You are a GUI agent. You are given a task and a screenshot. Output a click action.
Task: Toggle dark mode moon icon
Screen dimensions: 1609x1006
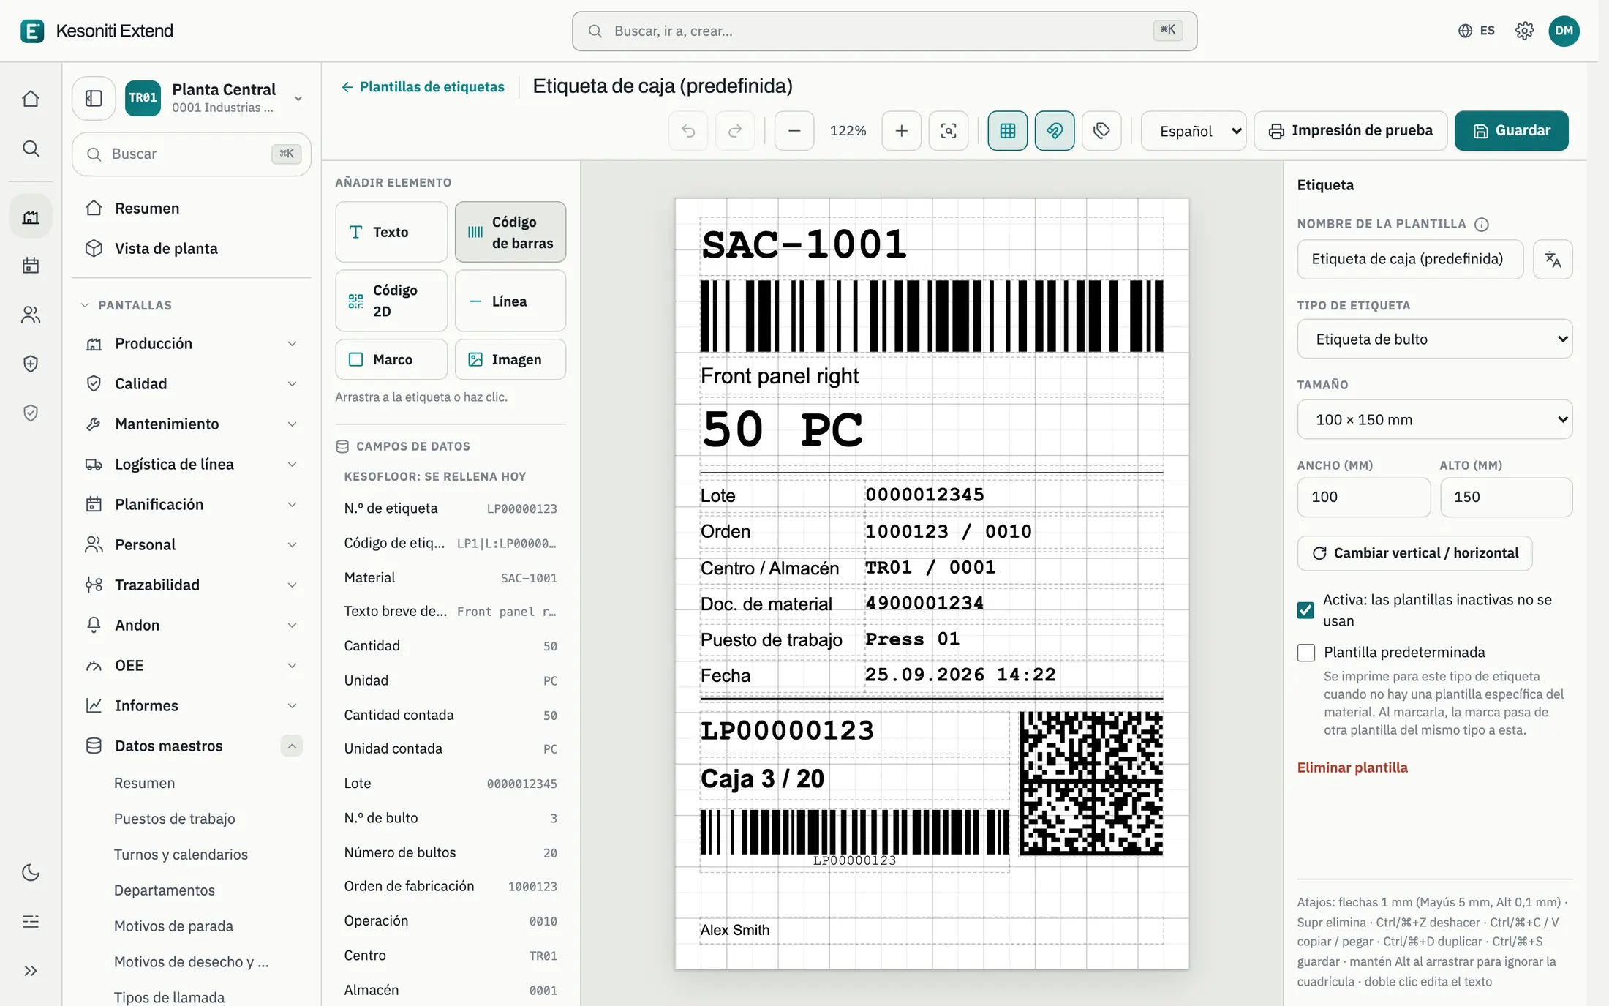[x=31, y=872]
